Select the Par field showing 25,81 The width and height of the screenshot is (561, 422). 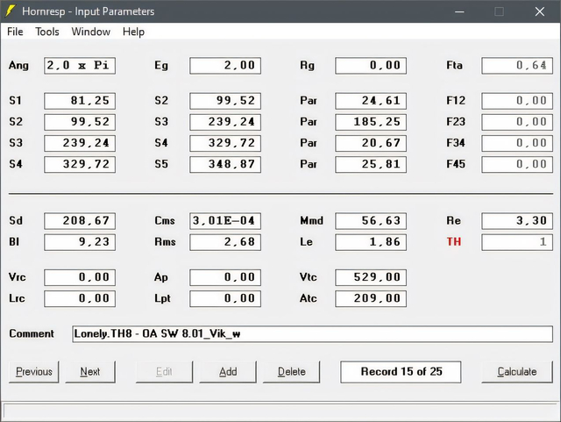(x=371, y=164)
